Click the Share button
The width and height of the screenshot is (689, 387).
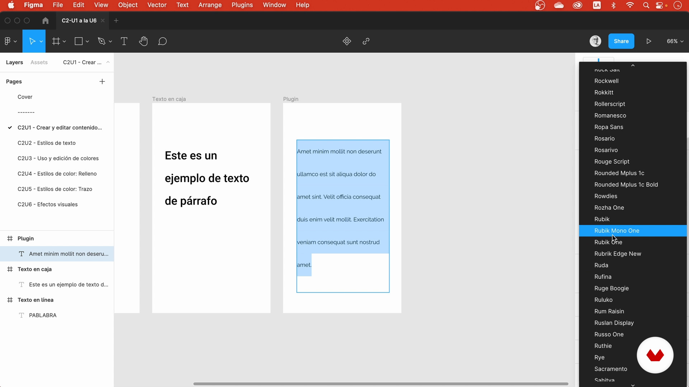pyautogui.click(x=621, y=41)
